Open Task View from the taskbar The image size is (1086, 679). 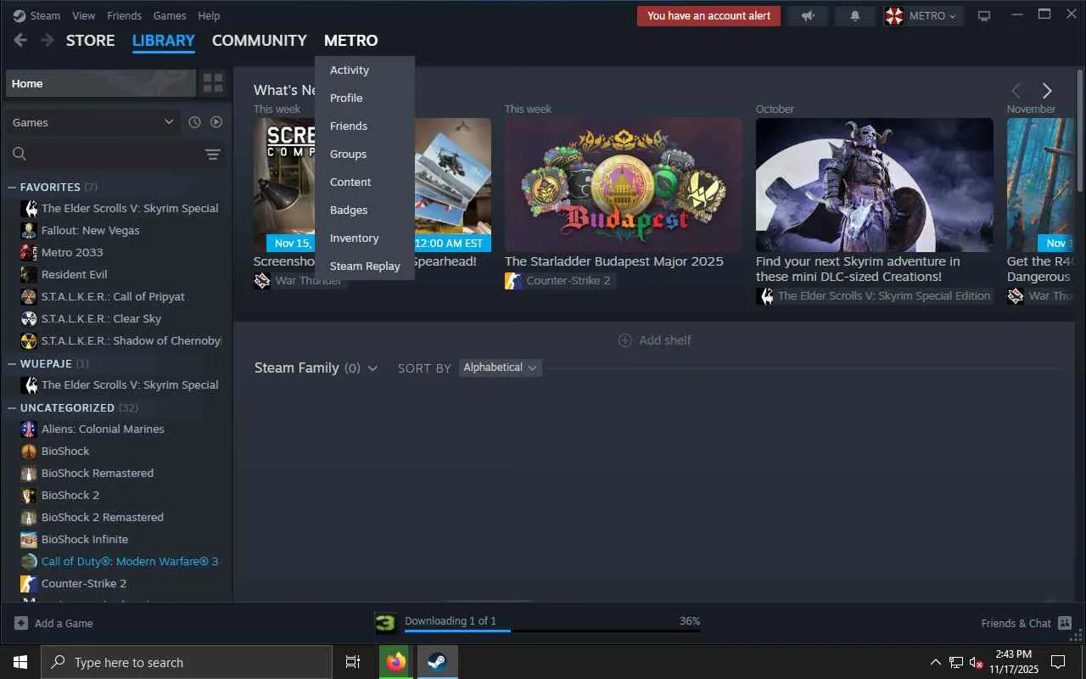[353, 662]
